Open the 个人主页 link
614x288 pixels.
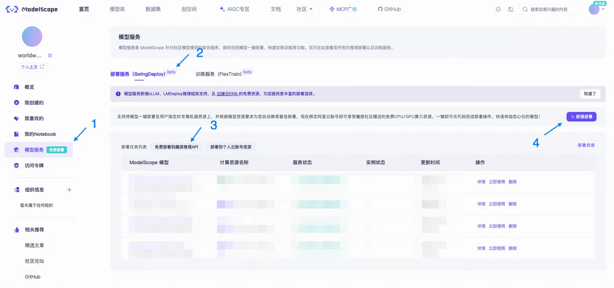(x=33, y=67)
